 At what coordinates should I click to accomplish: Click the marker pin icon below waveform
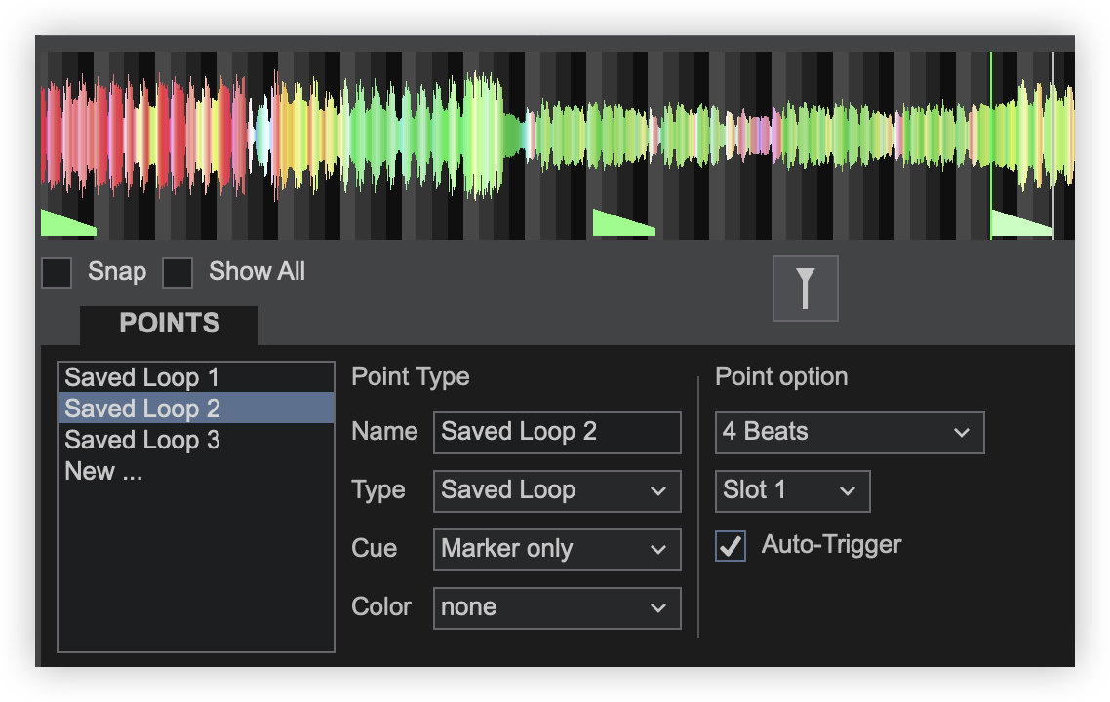pyautogui.click(x=805, y=289)
